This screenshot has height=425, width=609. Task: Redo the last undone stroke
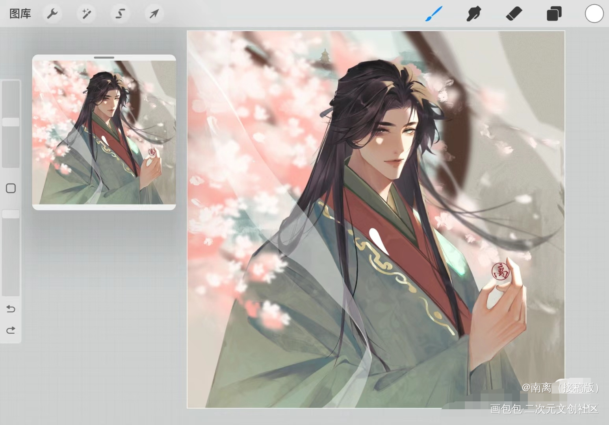click(x=11, y=330)
